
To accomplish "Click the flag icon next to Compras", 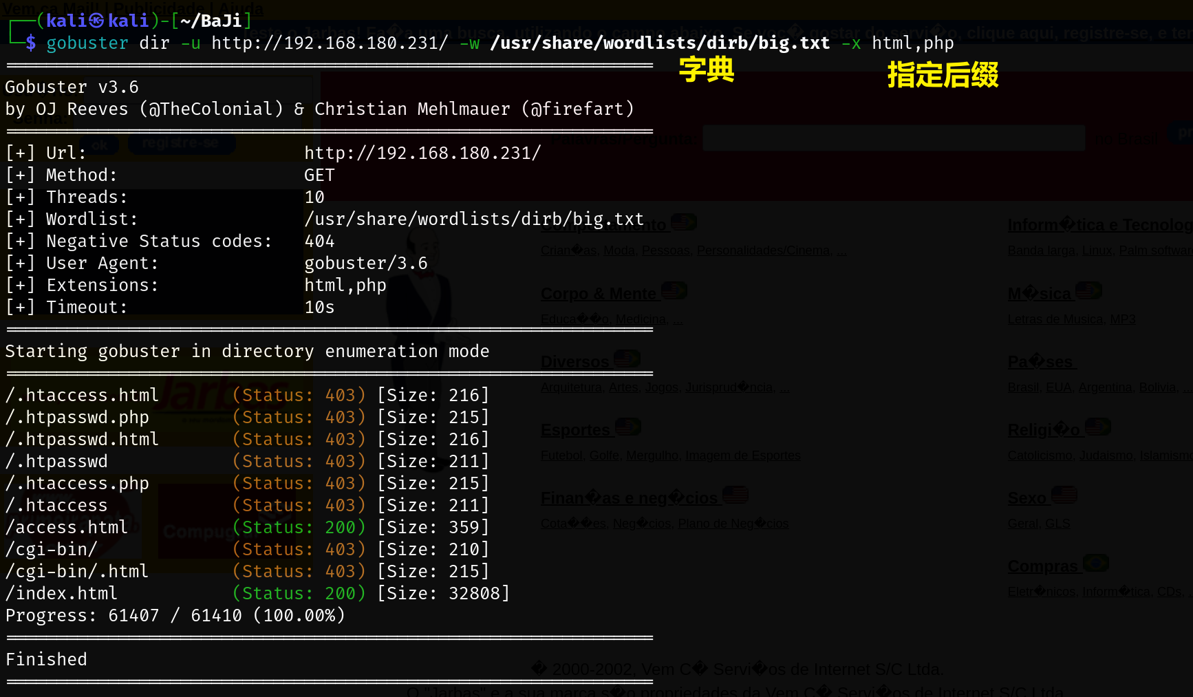I will (1095, 564).
